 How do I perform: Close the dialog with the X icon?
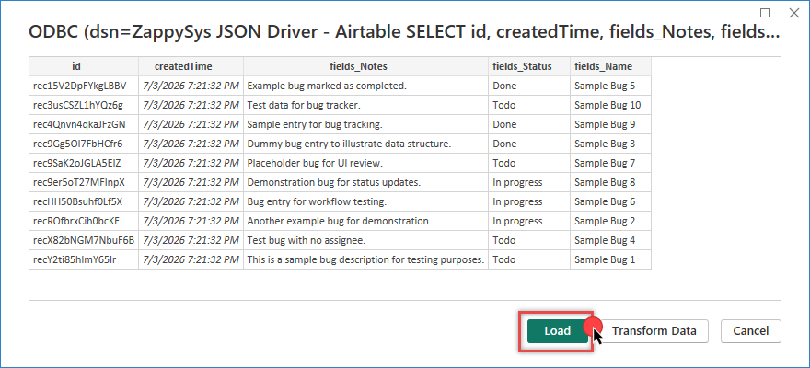(x=794, y=13)
